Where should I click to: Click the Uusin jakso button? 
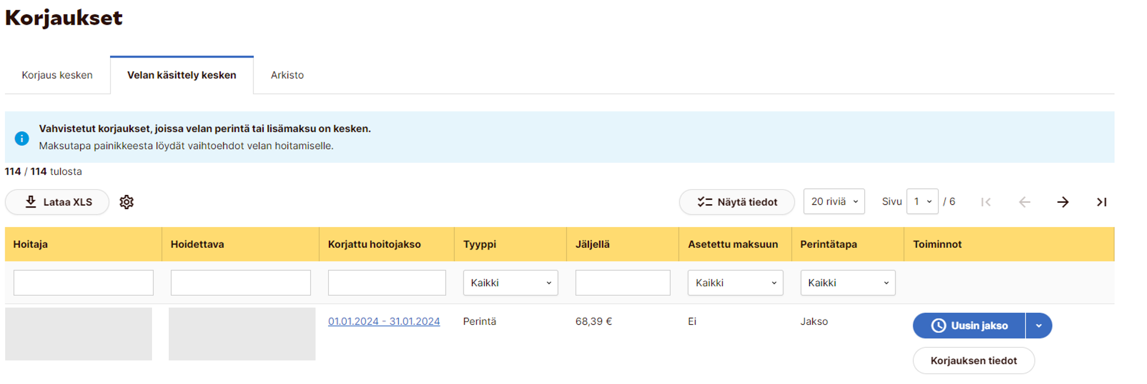click(969, 326)
